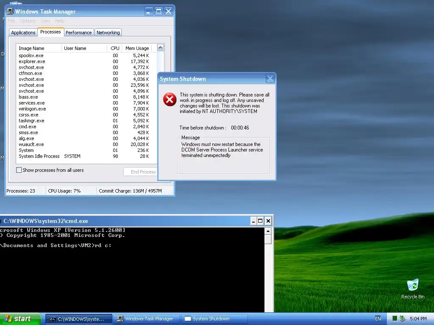Open the Recycle Bin desktop icon
Image resolution: width=434 pixels, height=325 pixels.
pyautogui.click(x=413, y=289)
